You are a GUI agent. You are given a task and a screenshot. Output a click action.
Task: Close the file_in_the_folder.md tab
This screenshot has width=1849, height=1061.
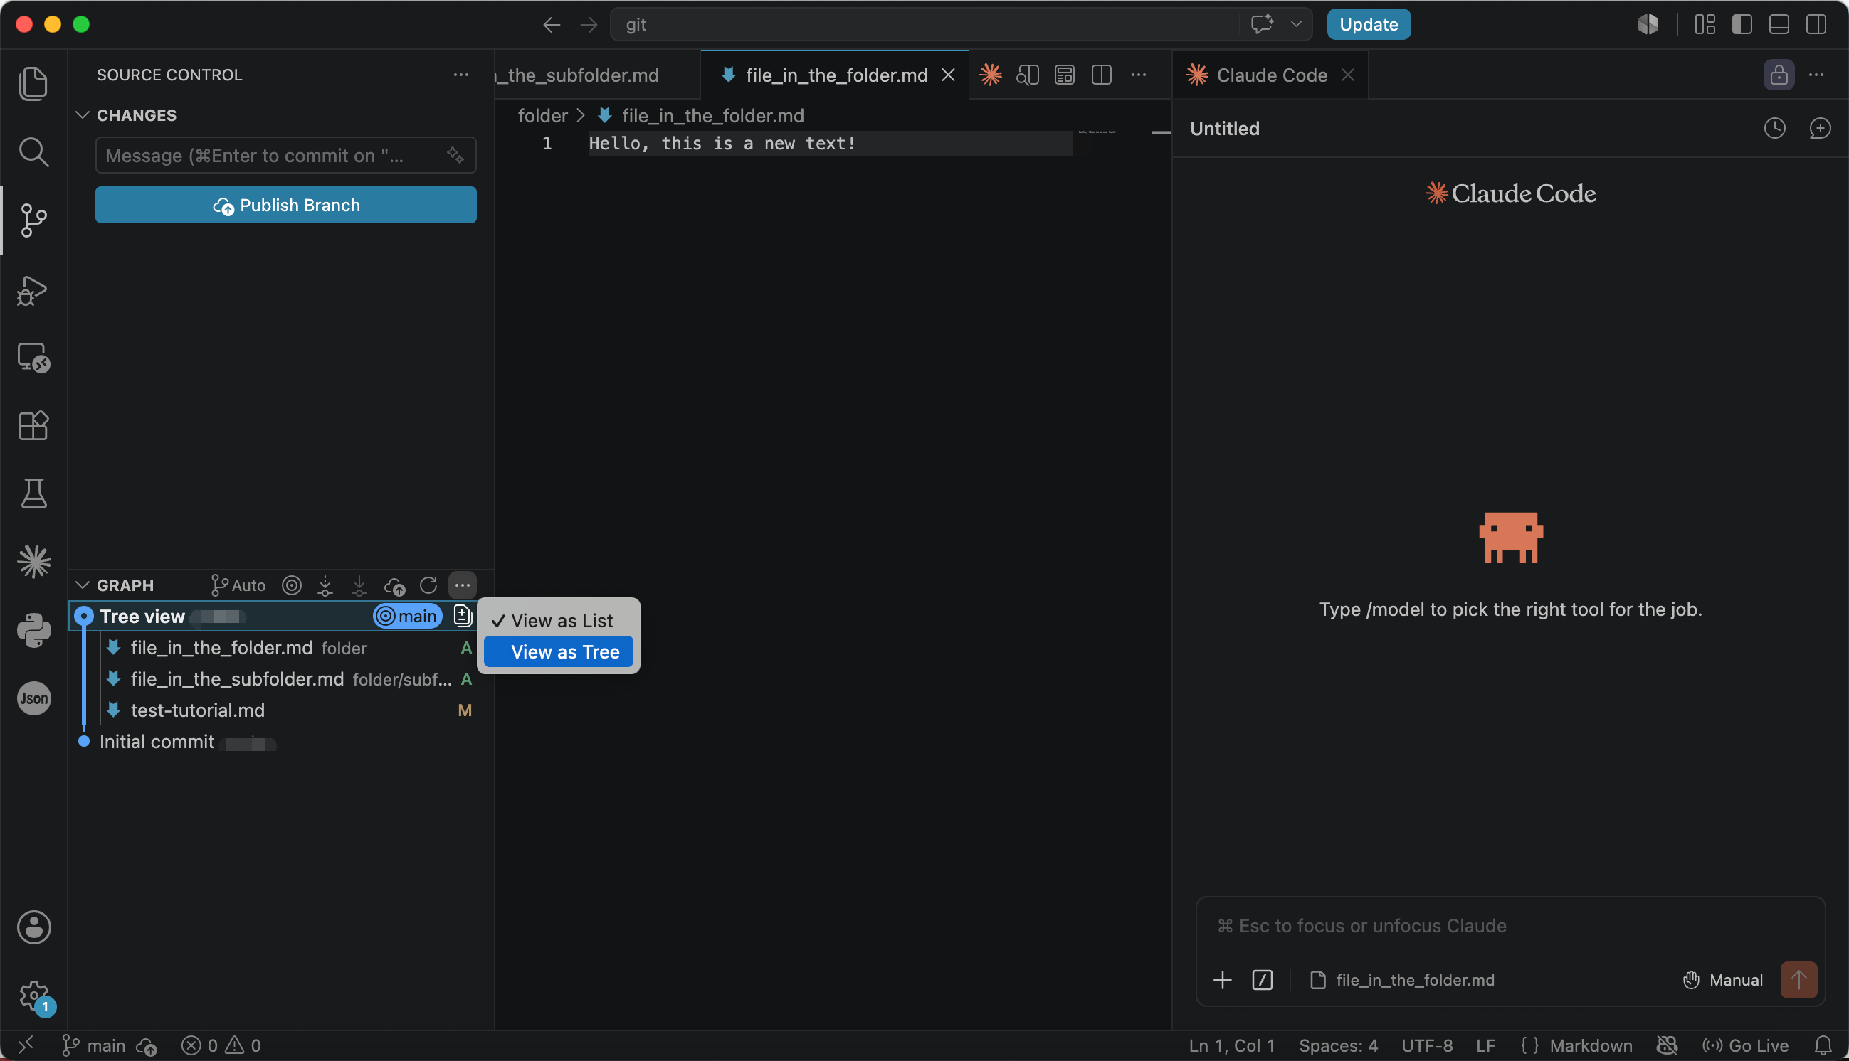[x=948, y=75]
